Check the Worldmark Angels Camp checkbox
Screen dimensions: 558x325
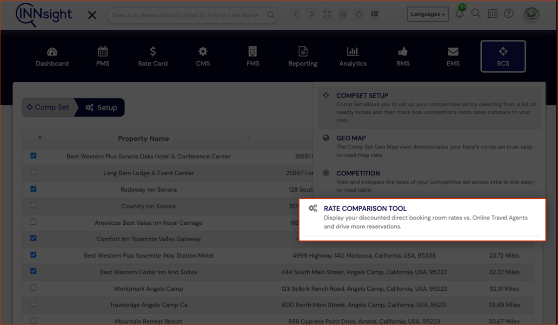33,288
